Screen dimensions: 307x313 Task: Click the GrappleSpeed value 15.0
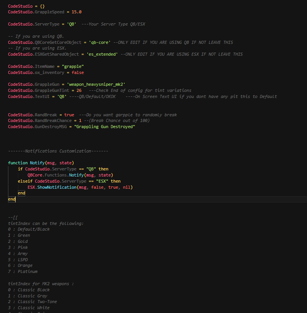point(77,12)
